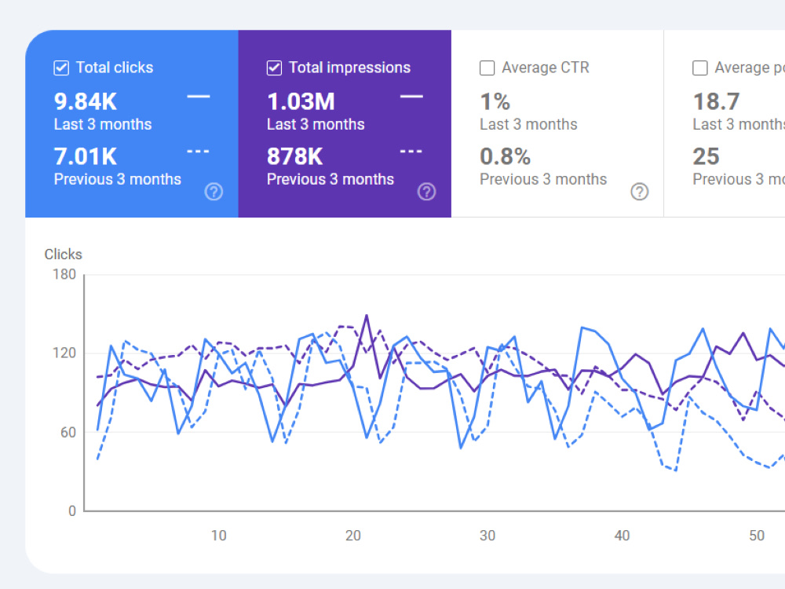Viewport: 785px width, 589px height.
Task: Click the 30 x-axis label
Action: (487, 536)
